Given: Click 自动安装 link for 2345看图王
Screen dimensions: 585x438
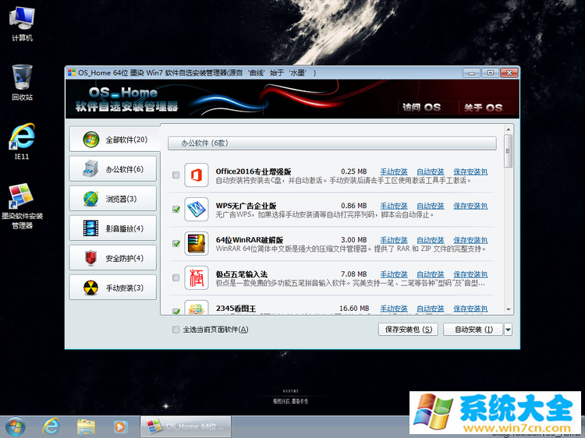Looking at the screenshot, I should (x=430, y=309).
